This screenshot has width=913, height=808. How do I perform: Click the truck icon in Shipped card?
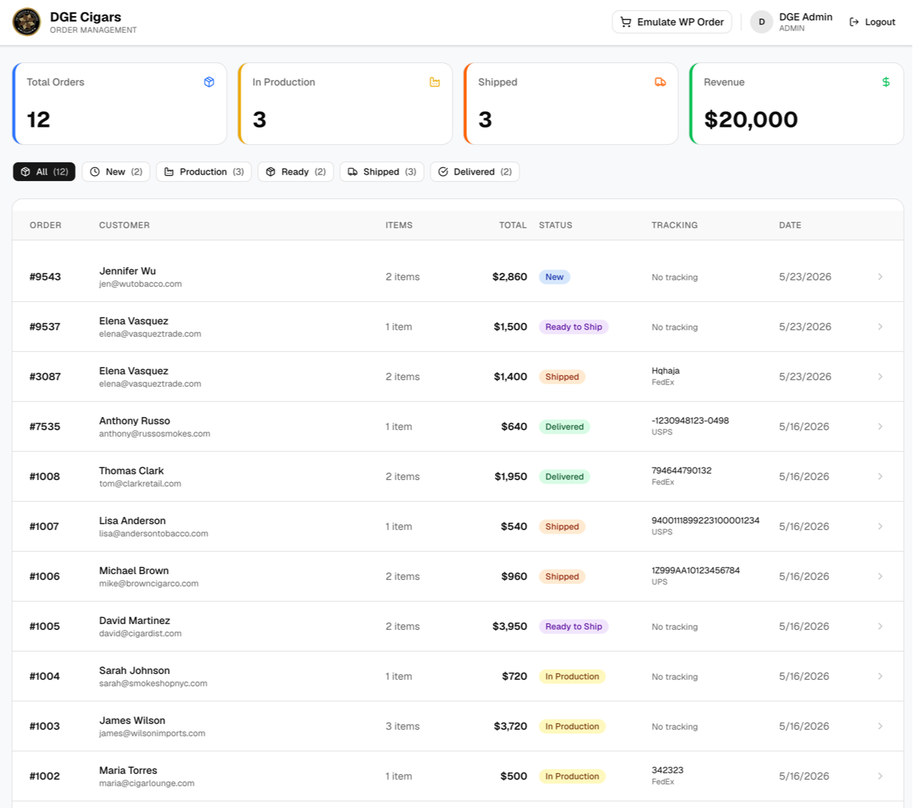coord(660,82)
